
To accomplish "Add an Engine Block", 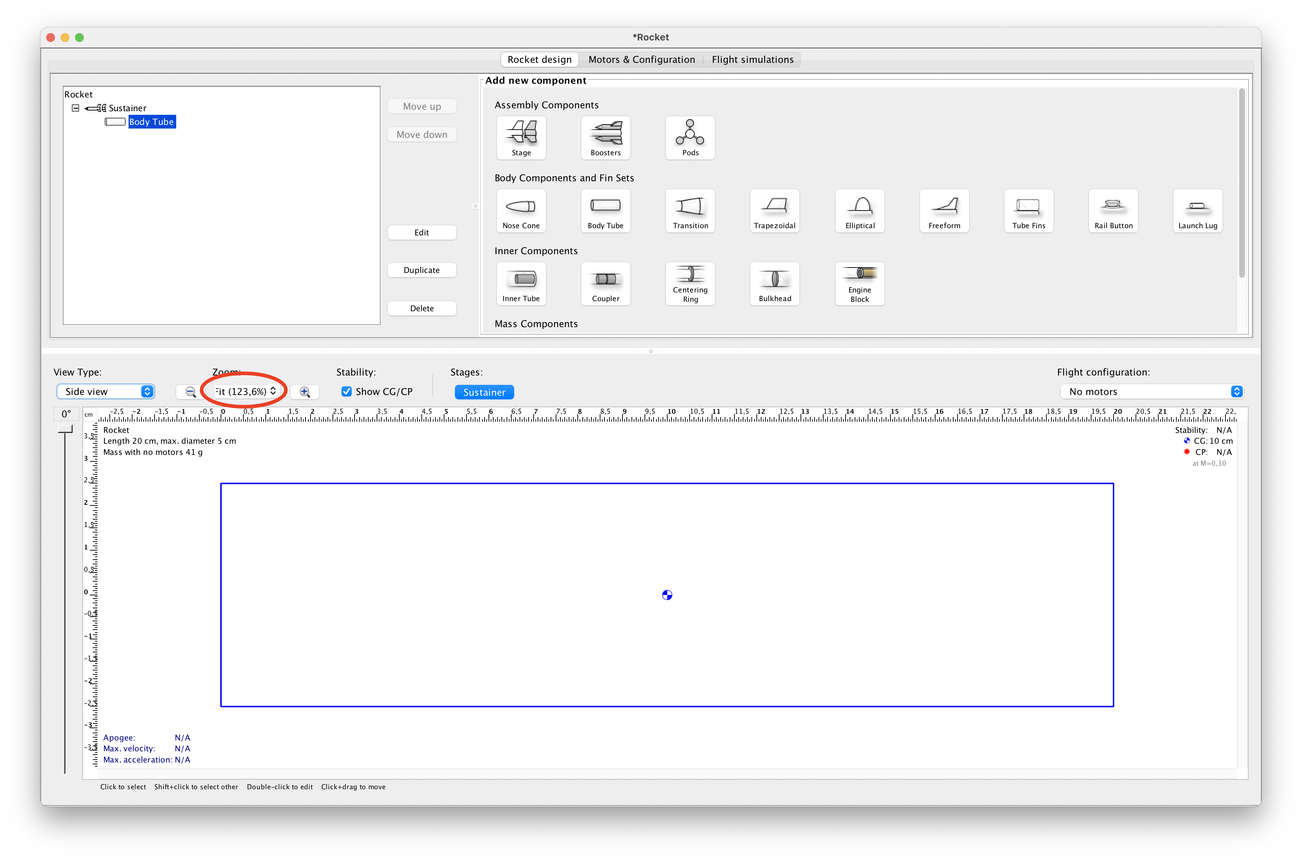I will (x=859, y=283).
